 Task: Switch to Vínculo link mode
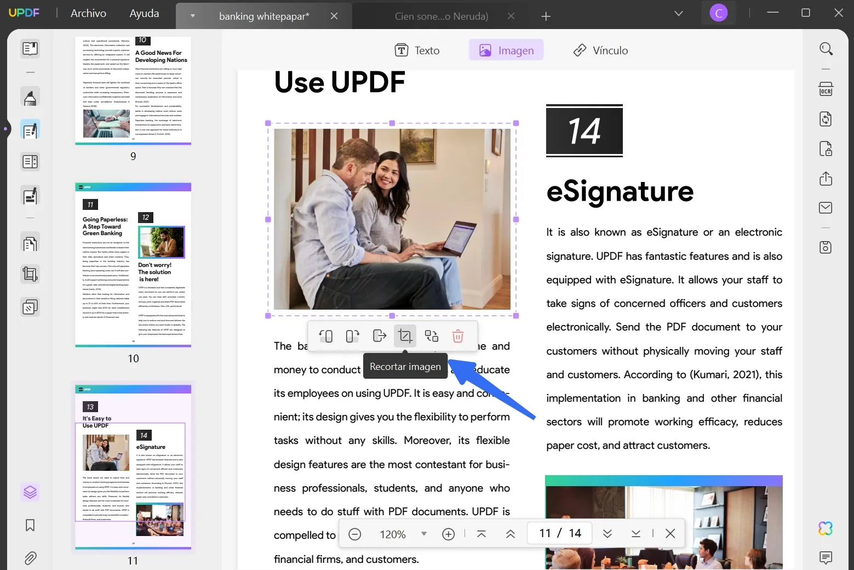click(x=600, y=50)
